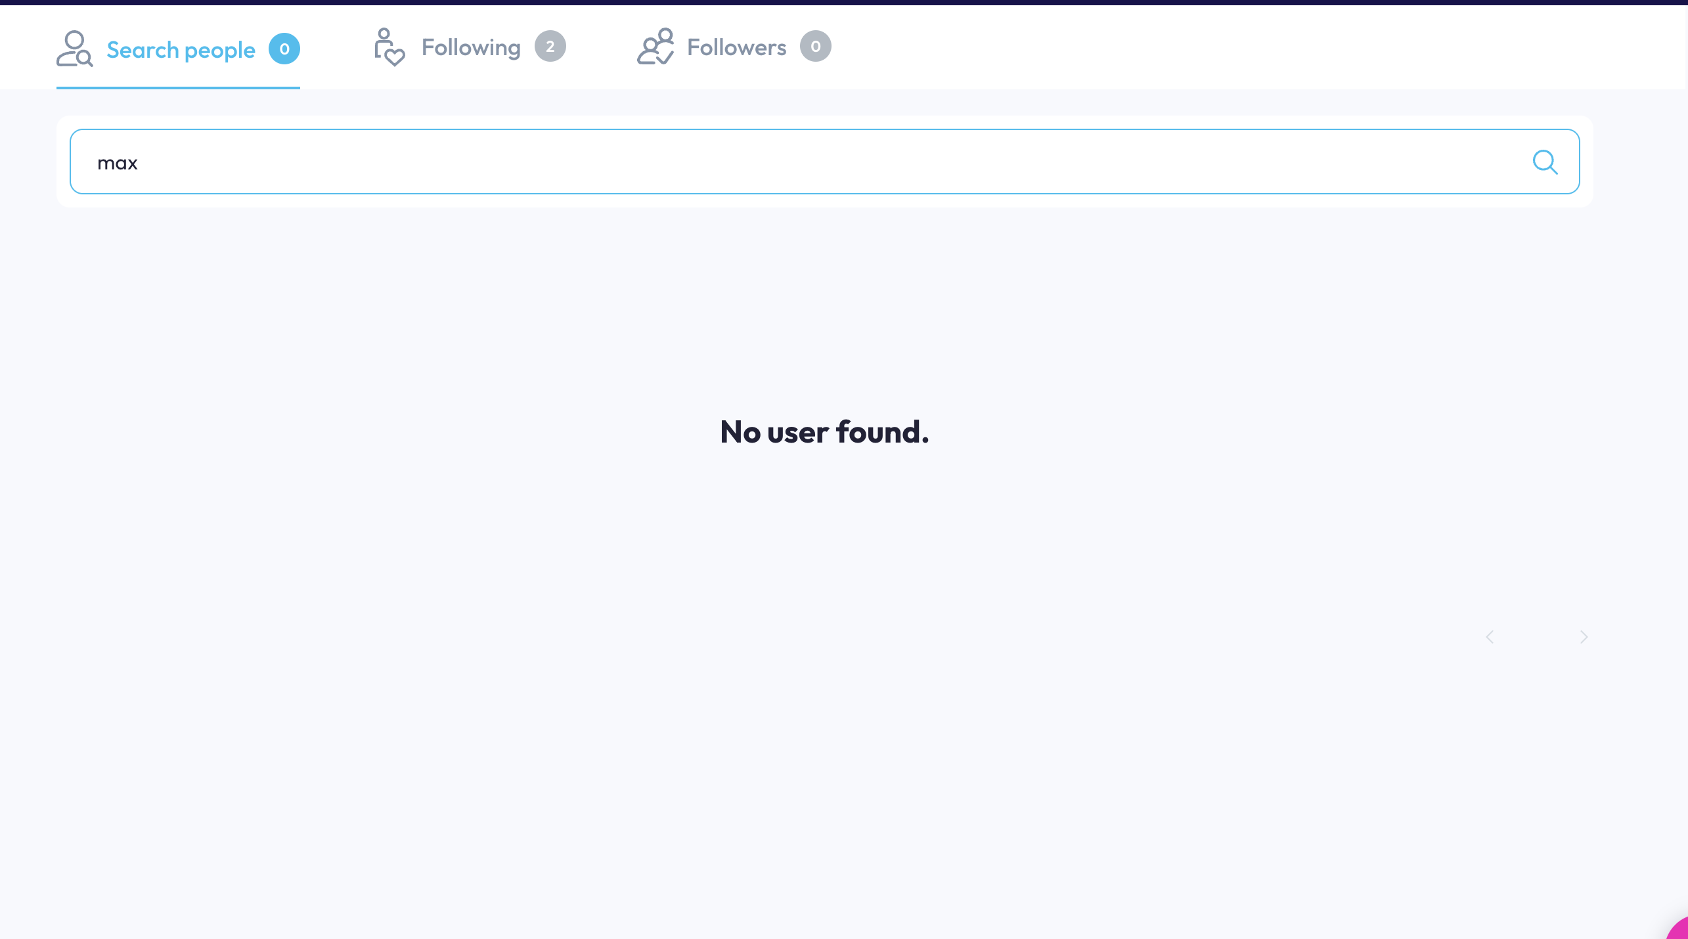The height and width of the screenshot is (939, 1688).
Task: Click the Search people person-magnifier icon
Action: pyautogui.click(x=74, y=49)
